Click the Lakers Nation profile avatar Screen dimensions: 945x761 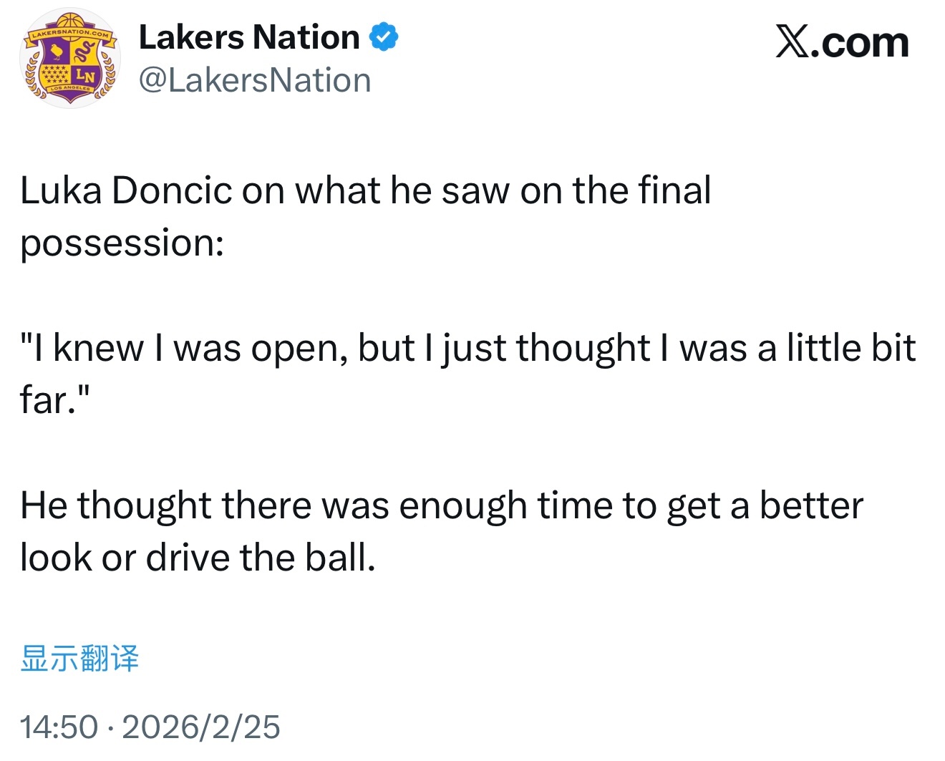(x=70, y=59)
